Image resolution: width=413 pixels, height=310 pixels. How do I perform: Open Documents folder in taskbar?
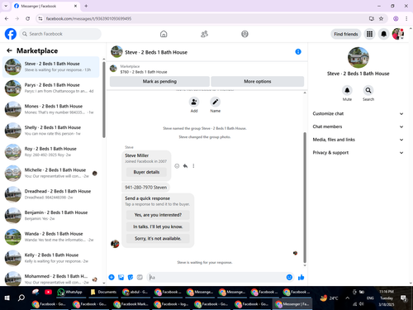pos(103,292)
